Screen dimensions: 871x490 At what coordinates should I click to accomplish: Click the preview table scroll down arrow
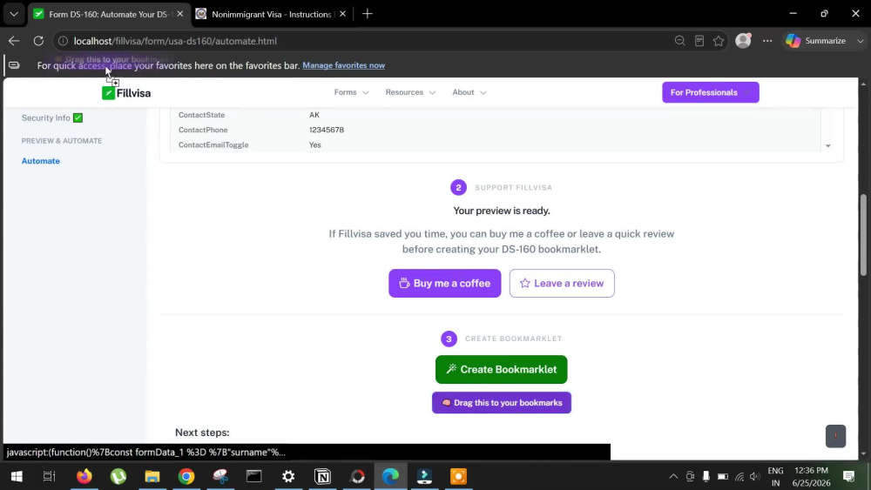click(827, 146)
